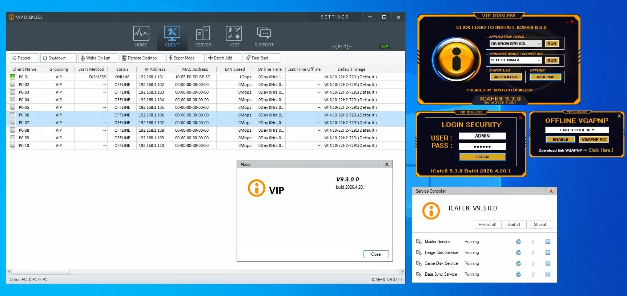Click IP address 192.168.1.108
This screenshot has width=627, height=296.
(x=151, y=130)
